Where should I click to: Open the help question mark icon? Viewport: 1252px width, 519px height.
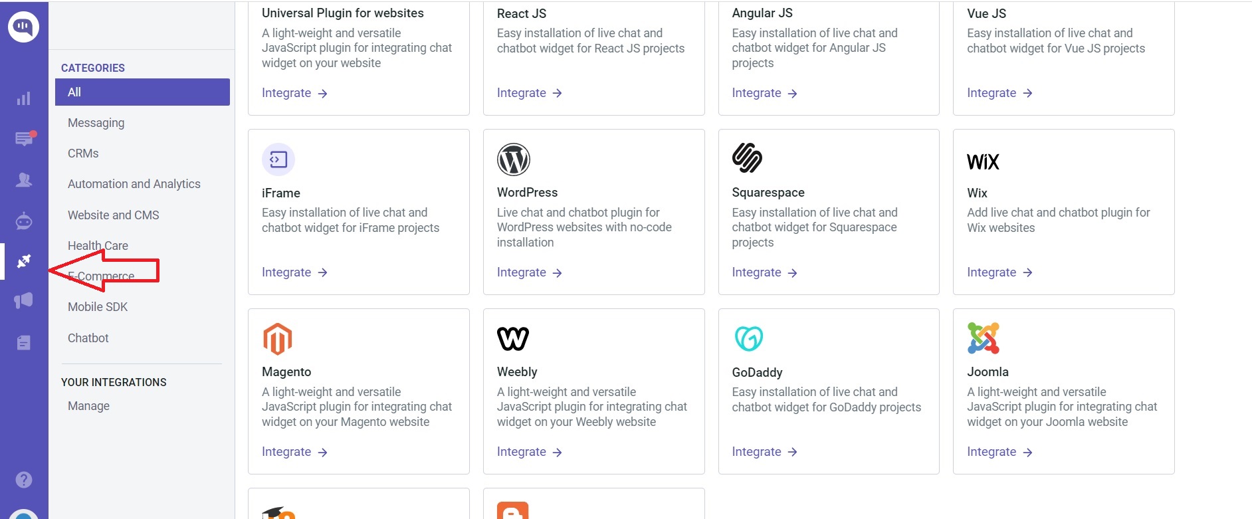(x=24, y=480)
